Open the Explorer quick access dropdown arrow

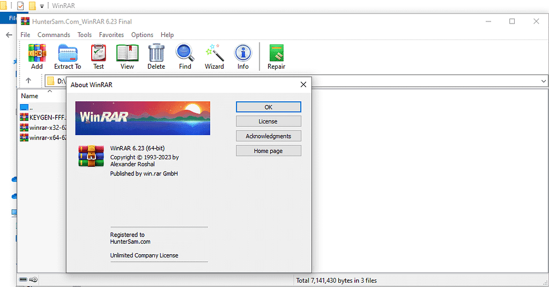click(x=42, y=6)
